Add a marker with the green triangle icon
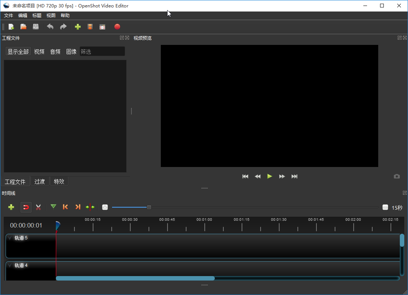Screen dimensions: 408x295 pos(53,207)
